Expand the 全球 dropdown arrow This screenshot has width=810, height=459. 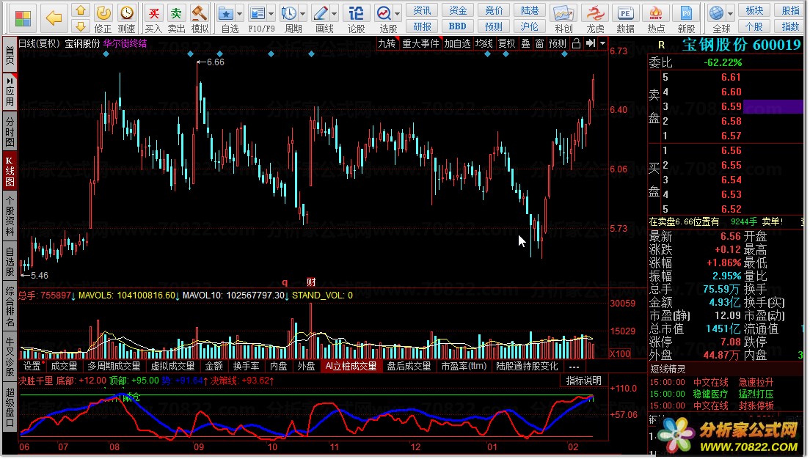click(x=731, y=14)
